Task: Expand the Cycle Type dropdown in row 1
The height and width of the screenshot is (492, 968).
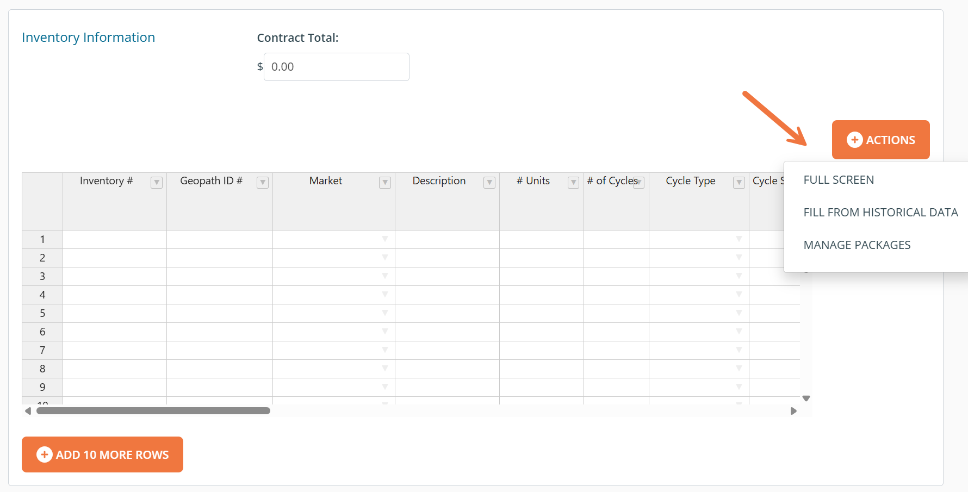Action: point(739,239)
